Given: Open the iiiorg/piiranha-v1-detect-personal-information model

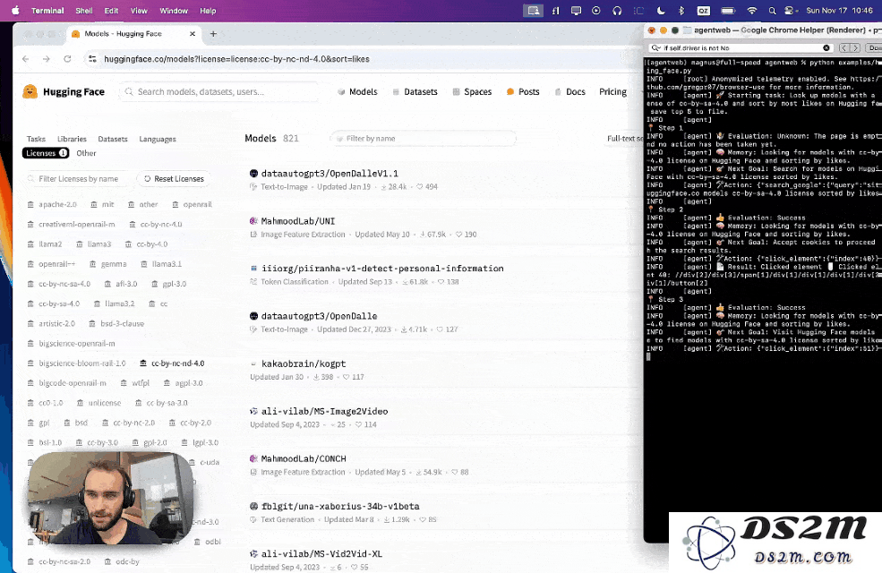Looking at the screenshot, I should pyautogui.click(x=382, y=269).
